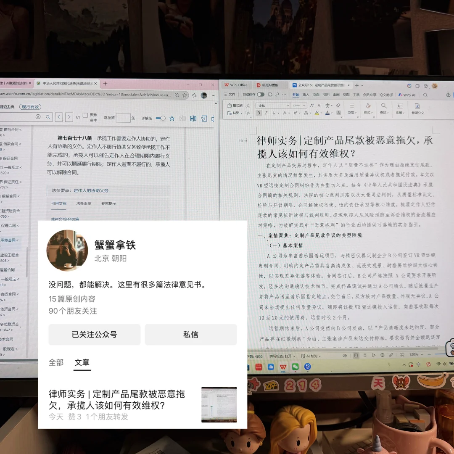454x454 pixels.
Task: Increase font size with A+ icon
Action: click(x=312, y=106)
